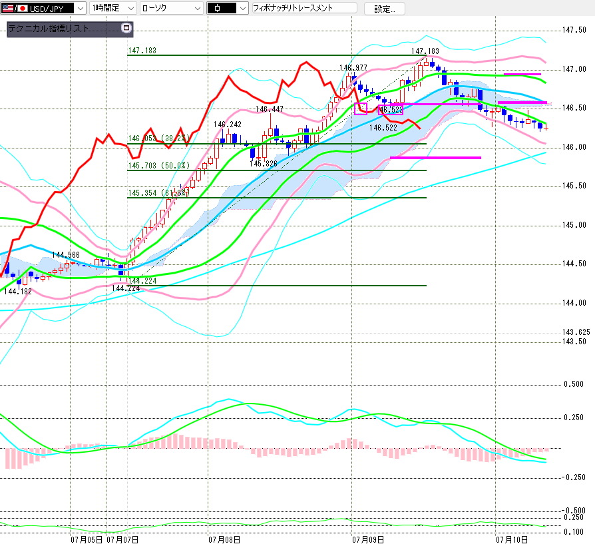The height and width of the screenshot is (546, 595).
Task: Click the 145.826 price label
Action: click(x=263, y=164)
